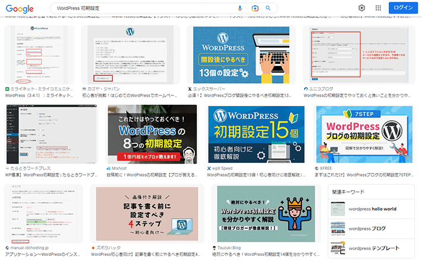
Task: Open the 記事を書く前に設定すべき4ステップ image
Action: [x=147, y=214]
